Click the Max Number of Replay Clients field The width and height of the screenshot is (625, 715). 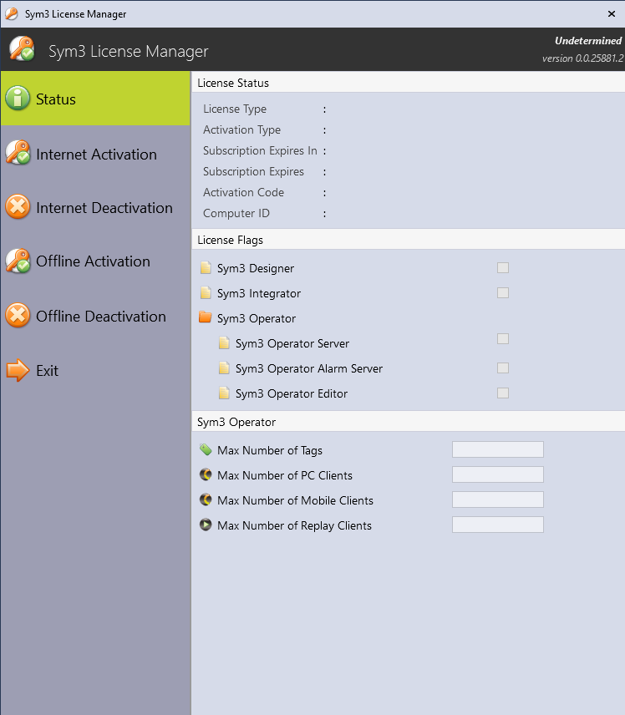(x=498, y=525)
